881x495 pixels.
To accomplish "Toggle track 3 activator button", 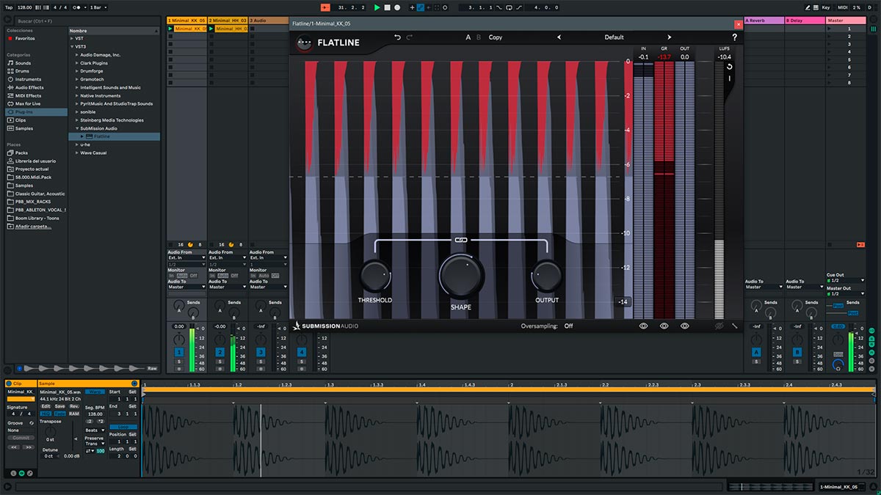I will pyautogui.click(x=261, y=353).
